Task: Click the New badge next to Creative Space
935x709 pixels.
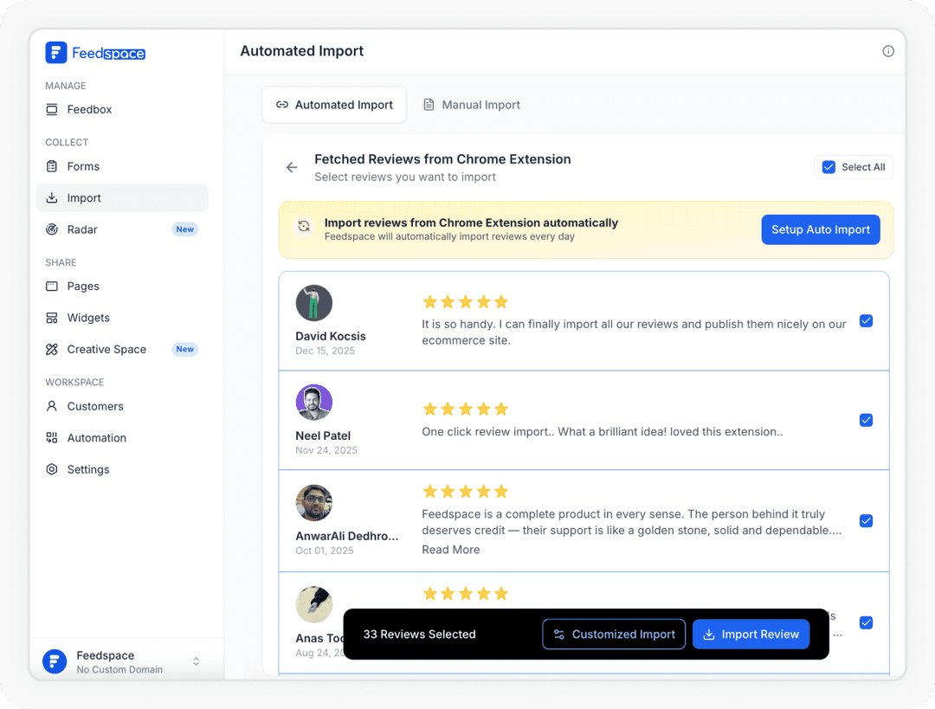Action: point(185,350)
